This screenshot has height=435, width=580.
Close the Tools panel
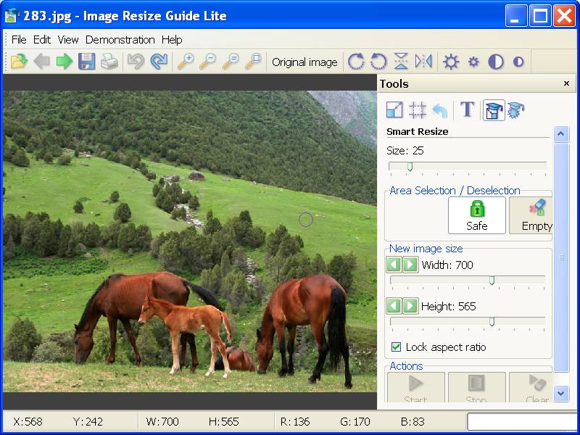pyautogui.click(x=566, y=83)
